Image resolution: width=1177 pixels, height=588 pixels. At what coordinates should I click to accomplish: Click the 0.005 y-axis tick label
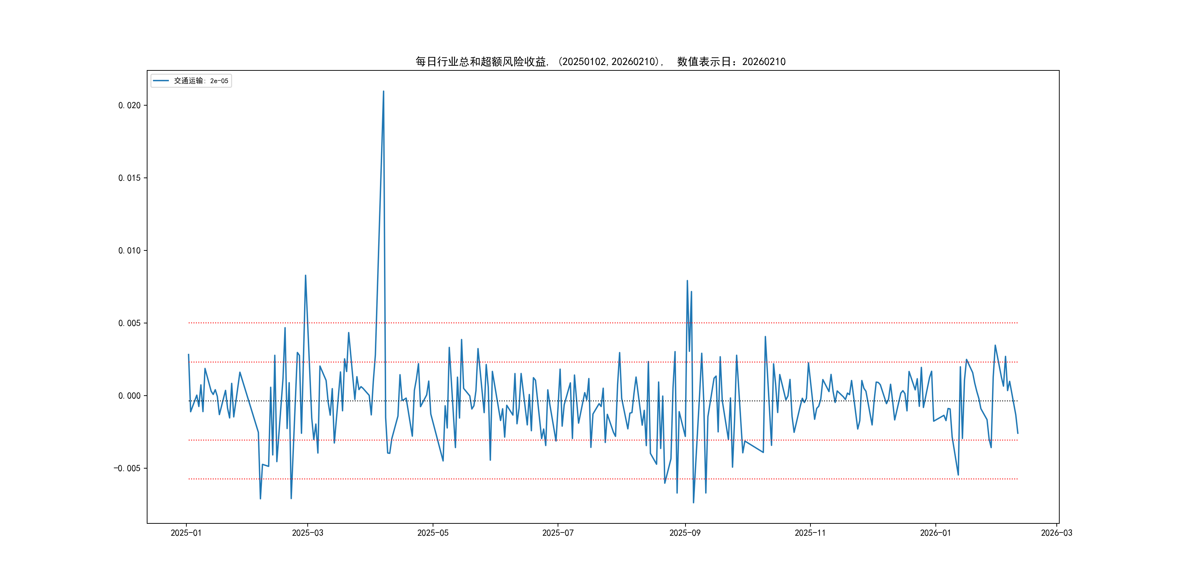click(129, 323)
